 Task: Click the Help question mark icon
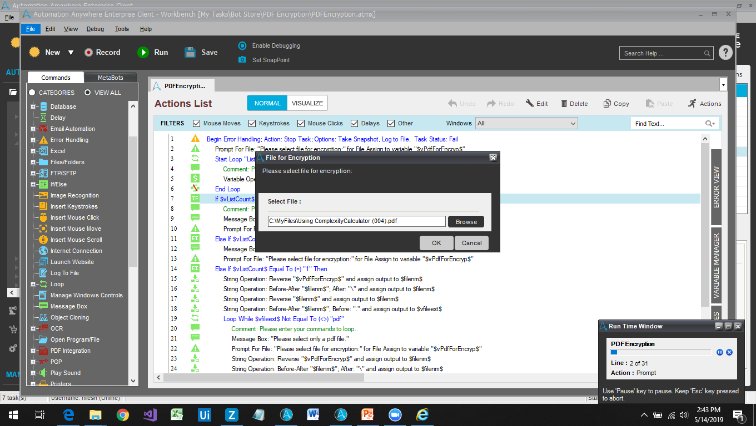(x=725, y=53)
